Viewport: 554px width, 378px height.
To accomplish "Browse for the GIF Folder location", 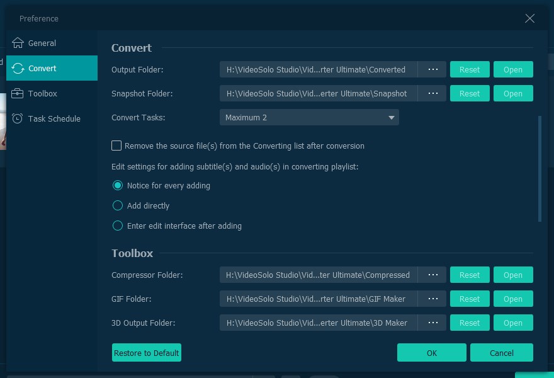I will (x=432, y=299).
